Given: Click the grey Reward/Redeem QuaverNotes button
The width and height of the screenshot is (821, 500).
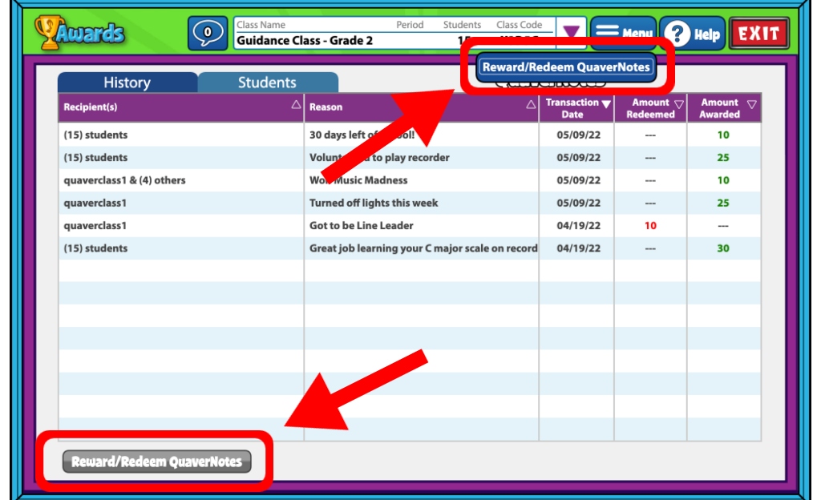Looking at the screenshot, I should pyautogui.click(x=156, y=462).
